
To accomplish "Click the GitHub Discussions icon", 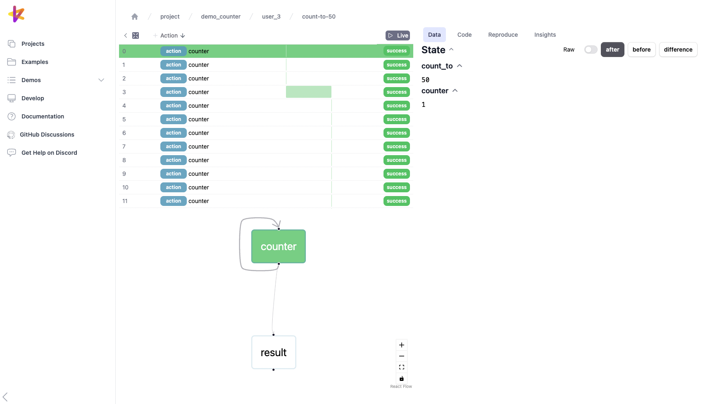I will 11,135.
